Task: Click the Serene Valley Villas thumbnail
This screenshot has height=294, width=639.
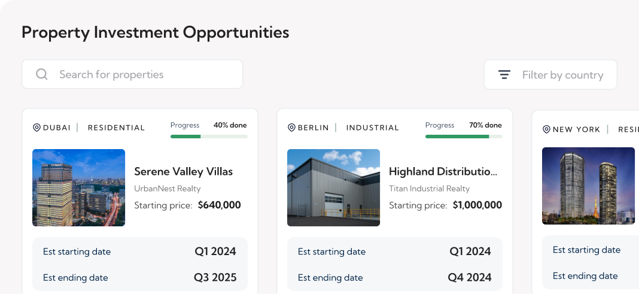Action: pyautogui.click(x=78, y=187)
